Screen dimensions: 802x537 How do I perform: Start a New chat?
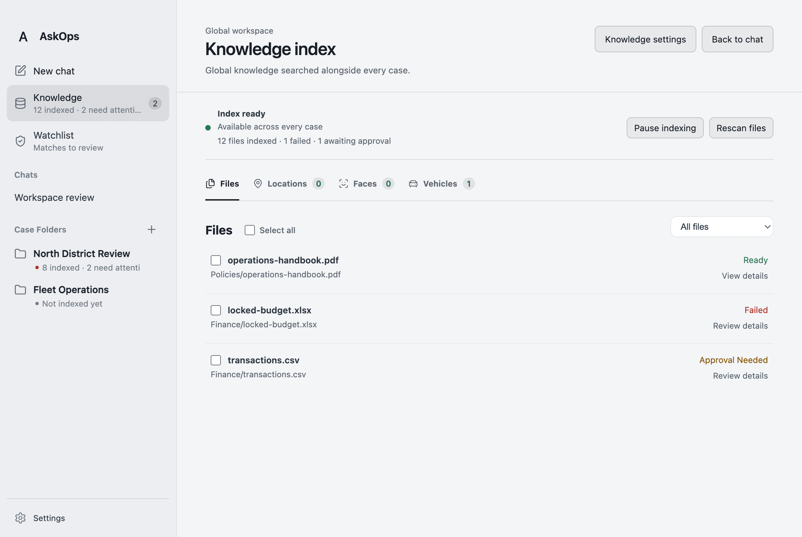[88, 71]
